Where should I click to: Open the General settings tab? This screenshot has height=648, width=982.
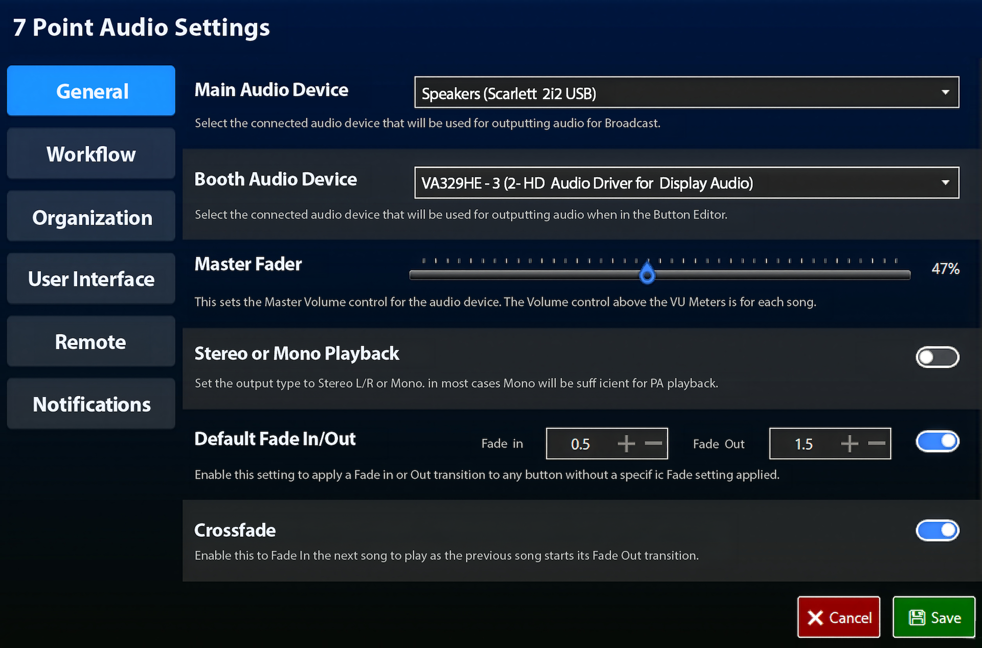91,91
